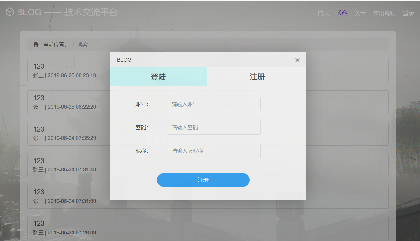Open the post dated 2019-06-24 07:35:29
Viewport: 420px width, 241px height.
(208, 134)
